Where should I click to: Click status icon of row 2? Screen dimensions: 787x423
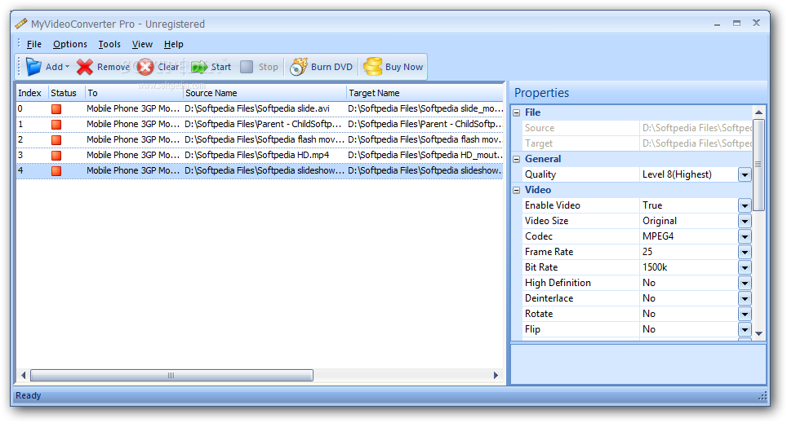tap(56, 140)
